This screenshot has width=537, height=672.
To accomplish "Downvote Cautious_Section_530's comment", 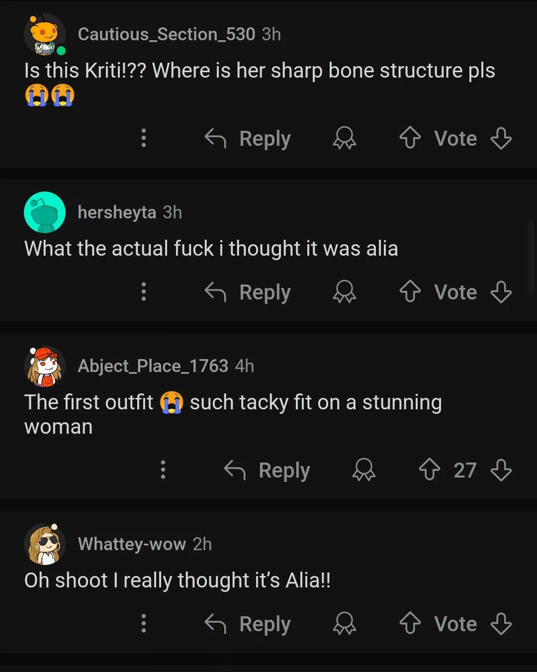I will [501, 138].
